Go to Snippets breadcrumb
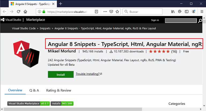Viewport: 206px width, 111px height. point(45,28)
